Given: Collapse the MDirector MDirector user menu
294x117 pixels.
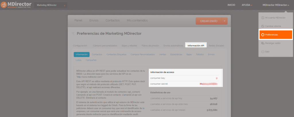Looking at the screenshot, I should tap(276, 5).
